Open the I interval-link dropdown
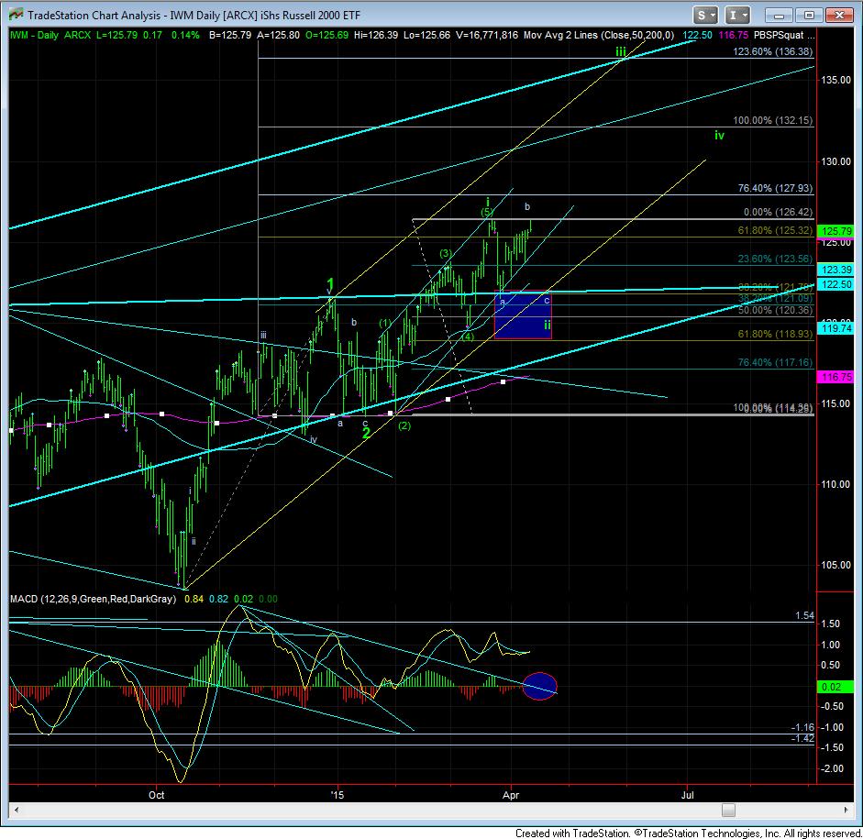The image size is (863, 839). point(737,15)
